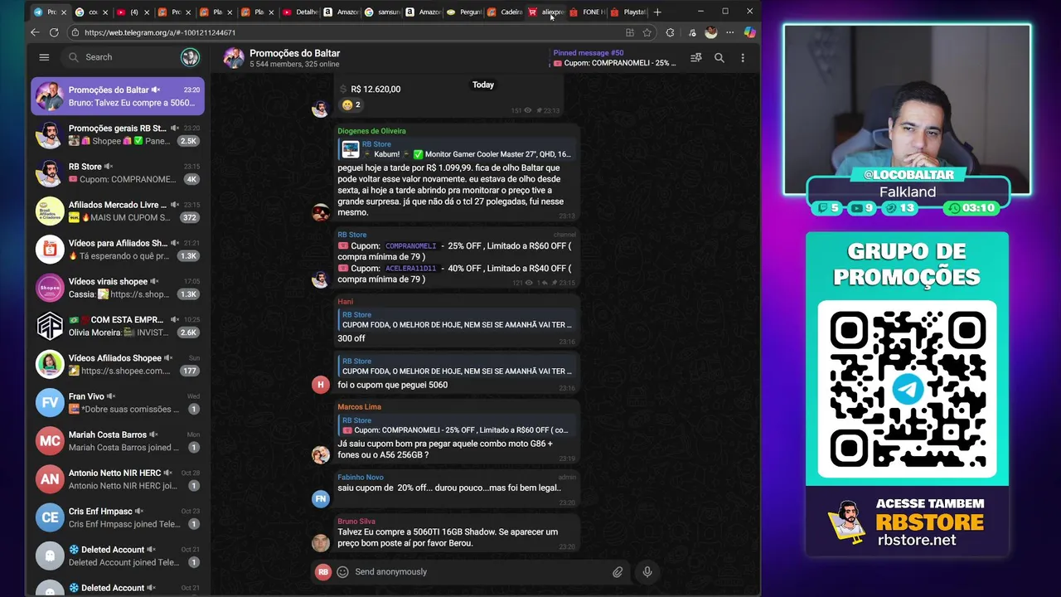The image size is (1061, 597).
Task: Open the Fran Vivo chat
Action: tap(118, 402)
